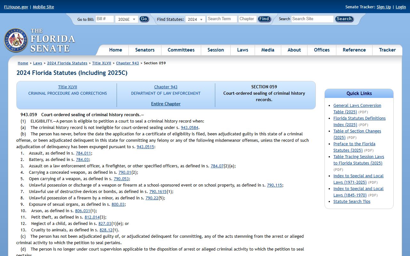The width and height of the screenshot is (410, 256).
Task: Open the Title XLVII header link
Action: pos(68,87)
